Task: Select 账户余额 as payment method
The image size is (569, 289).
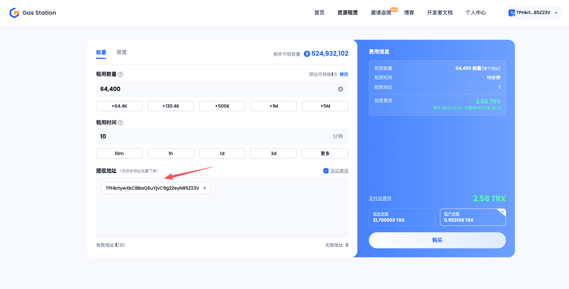Action: pos(473,217)
